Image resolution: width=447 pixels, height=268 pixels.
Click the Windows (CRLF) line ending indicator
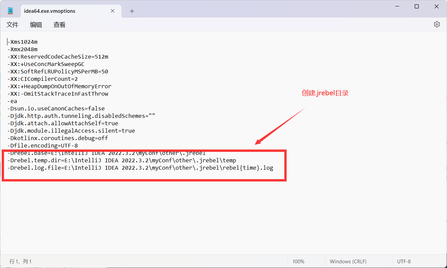pos(348,261)
